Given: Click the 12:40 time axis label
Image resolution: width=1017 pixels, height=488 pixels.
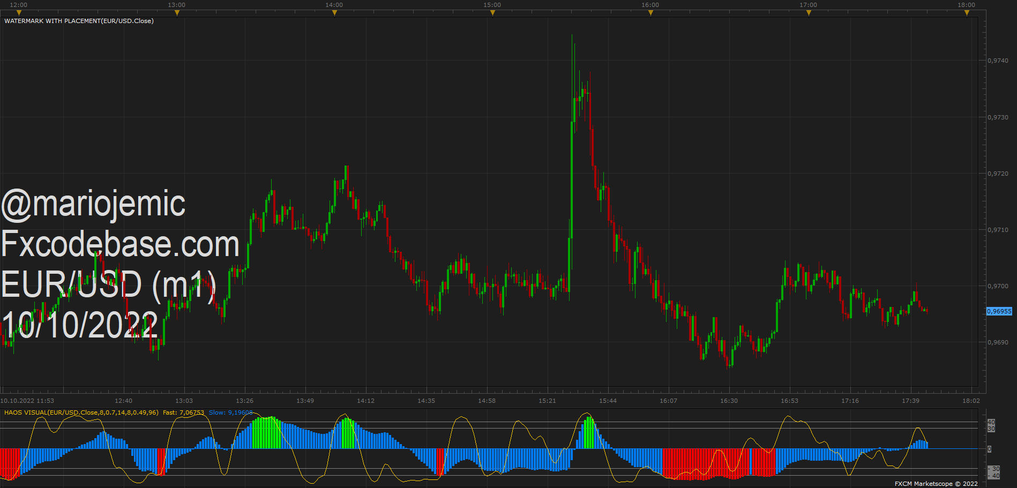Looking at the screenshot, I should pos(123,401).
